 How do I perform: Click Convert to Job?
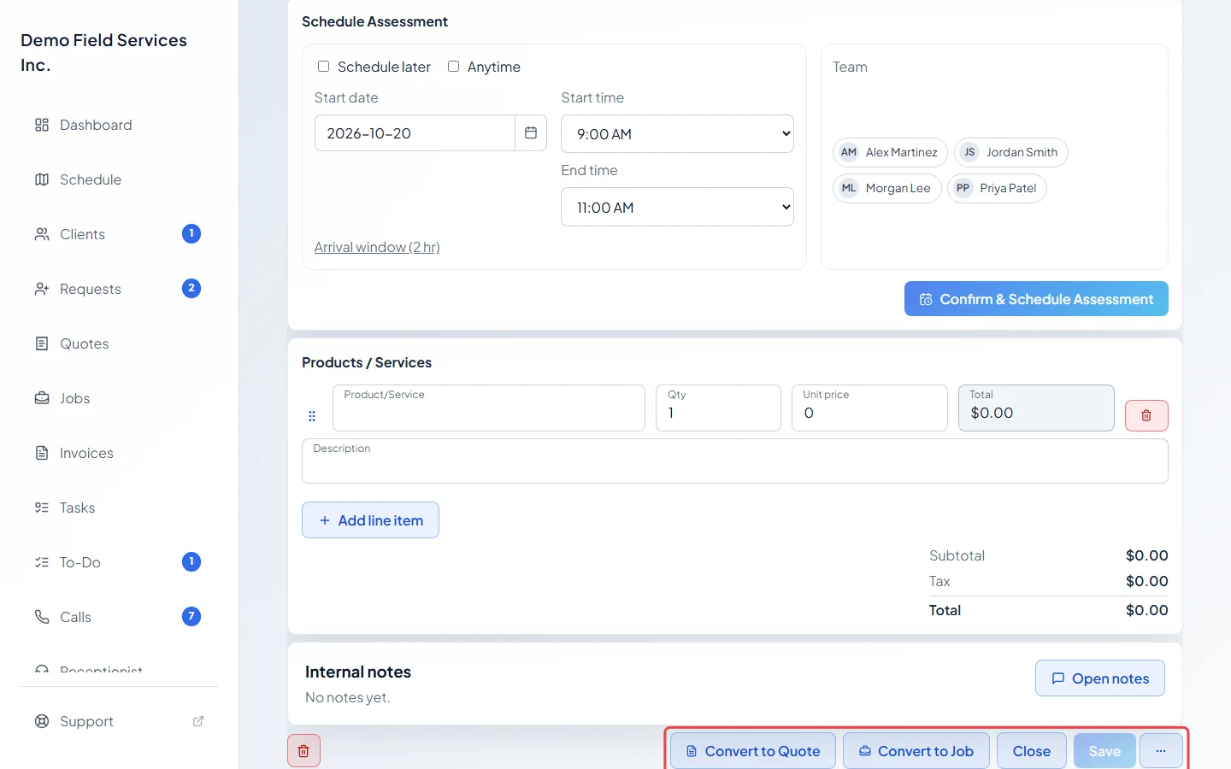coord(916,751)
